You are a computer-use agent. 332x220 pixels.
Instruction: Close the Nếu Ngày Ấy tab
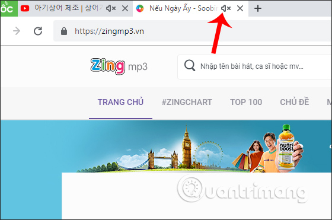click(240, 8)
